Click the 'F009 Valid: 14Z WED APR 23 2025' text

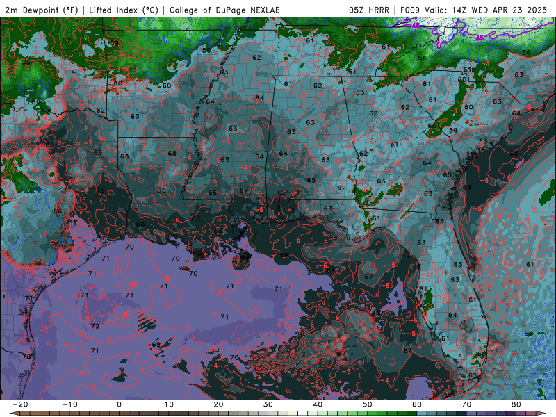(474, 10)
